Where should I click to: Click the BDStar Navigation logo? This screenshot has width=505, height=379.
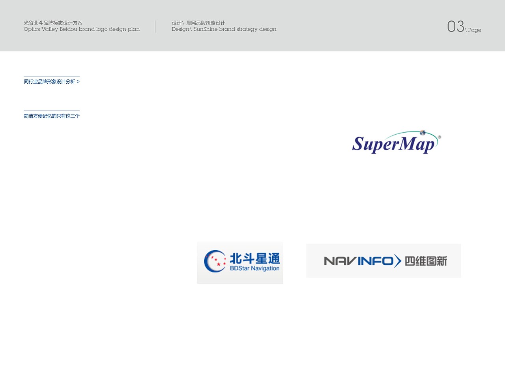click(x=240, y=262)
